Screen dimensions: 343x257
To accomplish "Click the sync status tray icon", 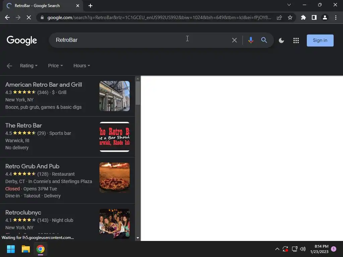I will 285,249.
